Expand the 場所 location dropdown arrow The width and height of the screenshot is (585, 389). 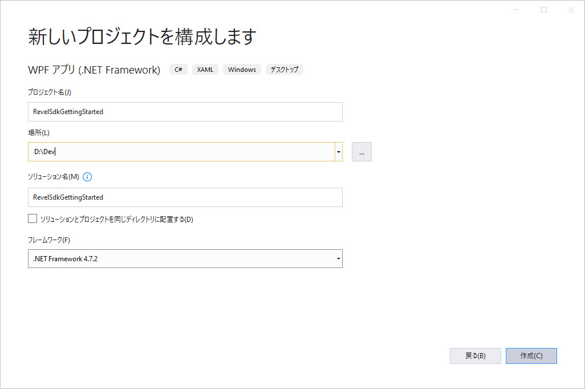(x=338, y=152)
